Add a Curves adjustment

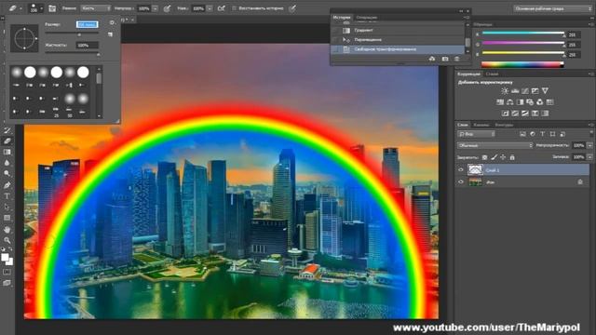tap(525, 91)
